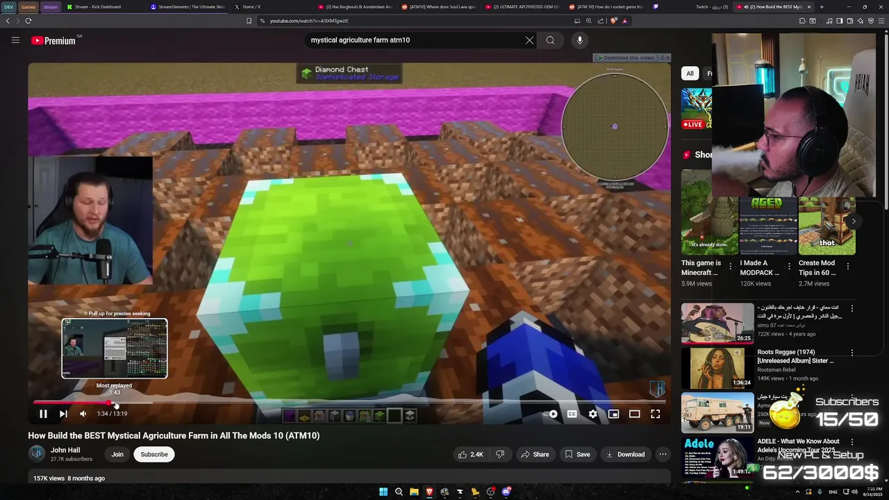The width and height of the screenshot is (889, 500).
Task: Open a new browser tab
Action: [x=822, y=7]
